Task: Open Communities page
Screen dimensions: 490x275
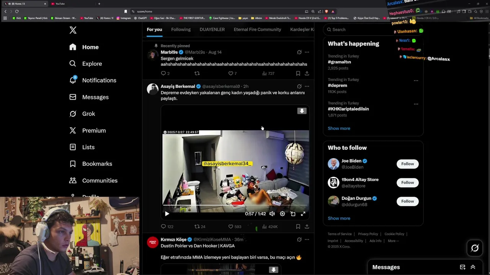Action: [x=93, y=181]
